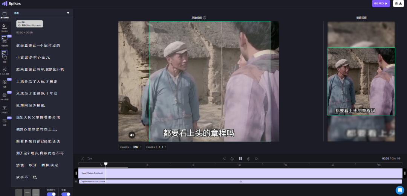Grab the left trim handle of video track
Viewport: 407px width, 196px height.
(76, 173)
